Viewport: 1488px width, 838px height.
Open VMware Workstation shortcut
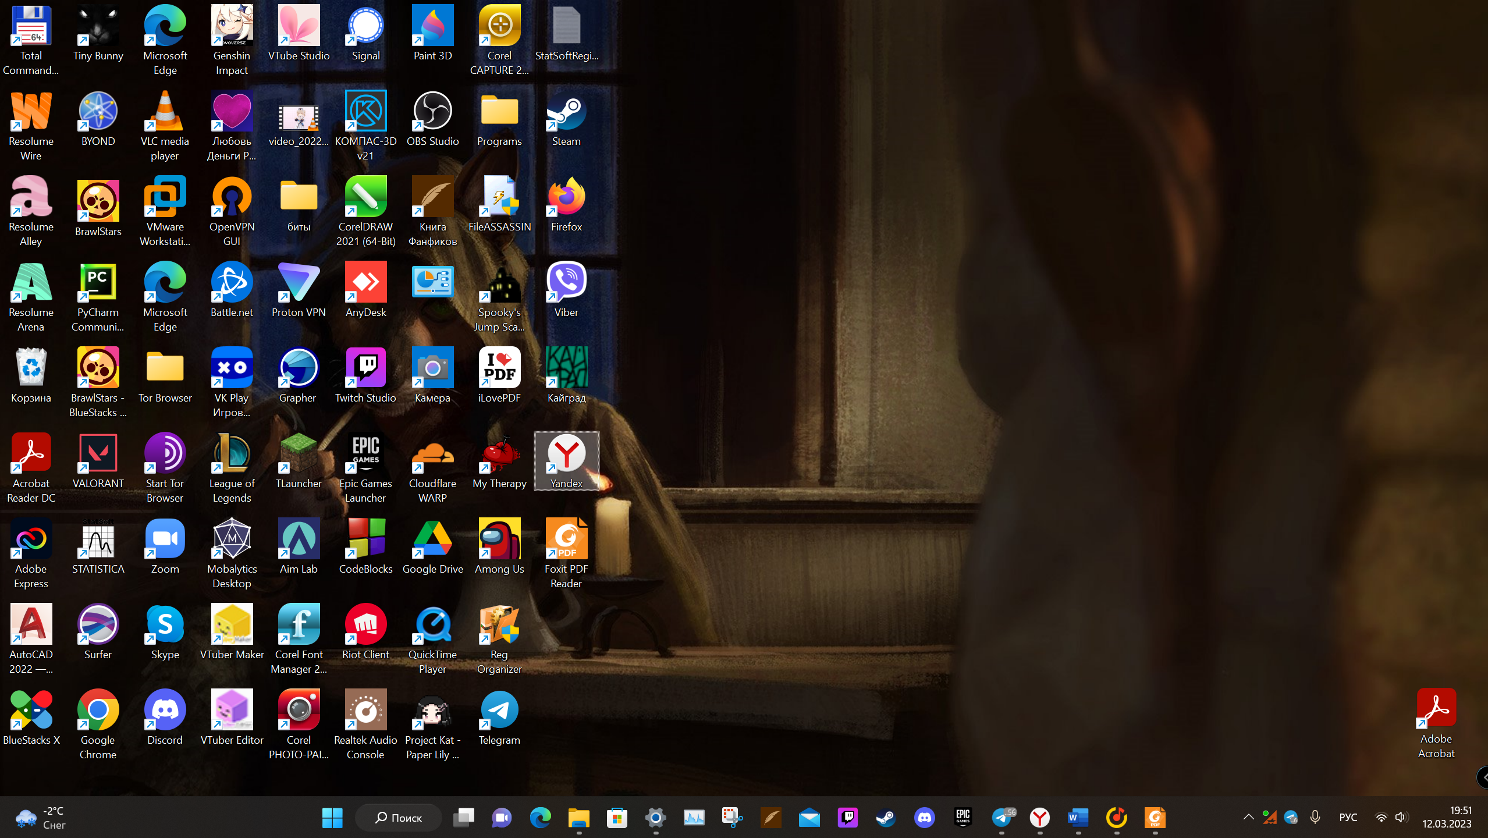click(165, 211)
